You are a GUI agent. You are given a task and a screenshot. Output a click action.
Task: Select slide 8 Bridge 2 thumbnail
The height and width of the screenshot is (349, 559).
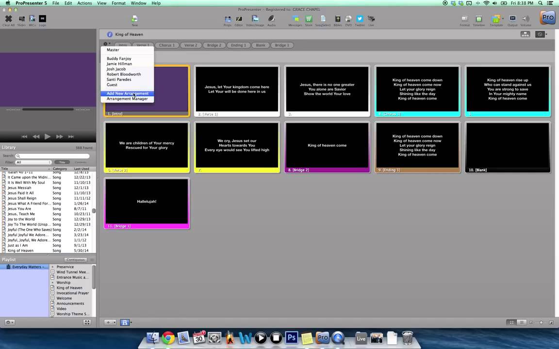click(x=327, y=147)
